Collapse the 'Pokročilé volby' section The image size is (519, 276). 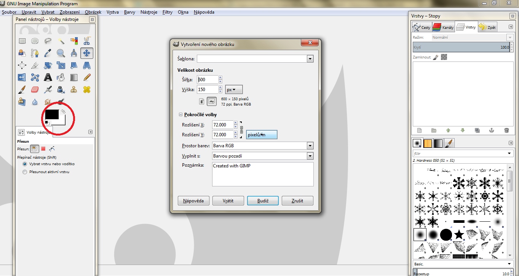[180, 115]
